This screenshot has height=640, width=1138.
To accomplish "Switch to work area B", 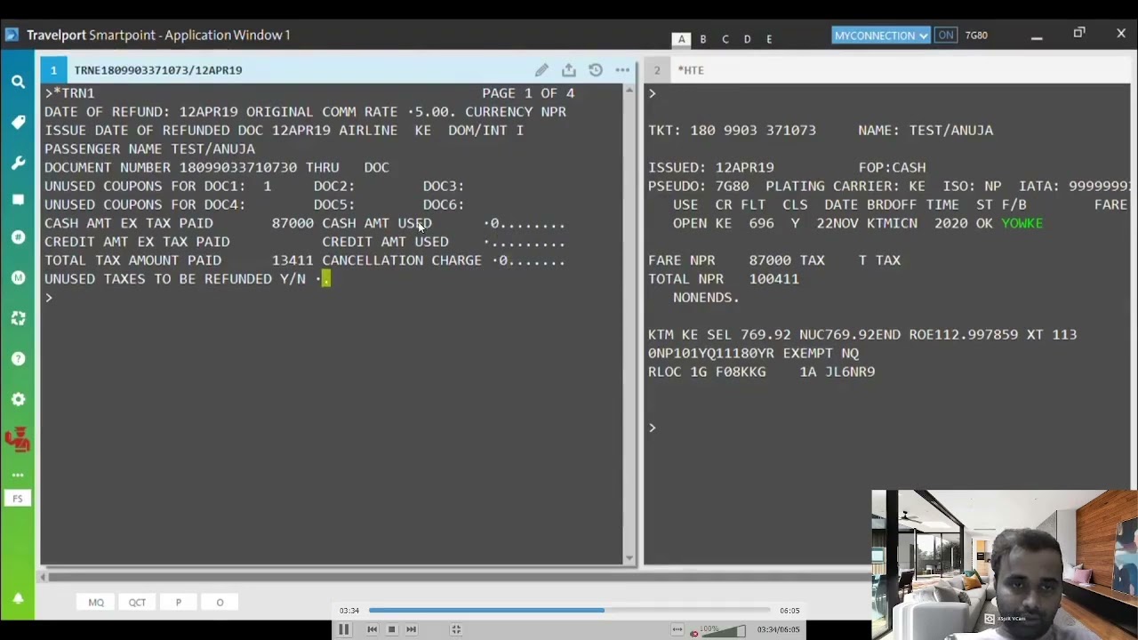I will (703, 39).
